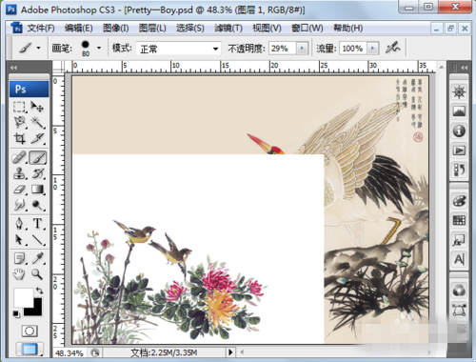The image size is (476, 362).
Task: Open the 编辑(E) menu
Action: click(x=79, y=29)
